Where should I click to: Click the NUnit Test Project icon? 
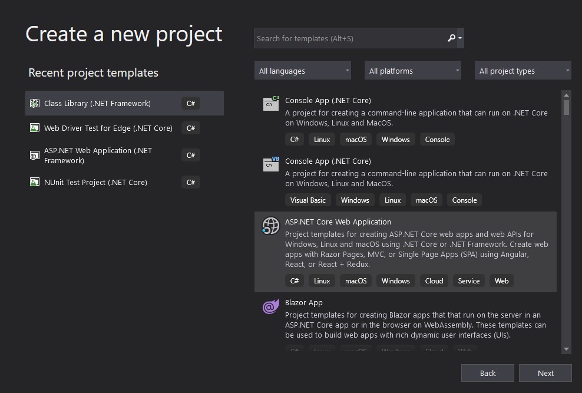[35, 182]
